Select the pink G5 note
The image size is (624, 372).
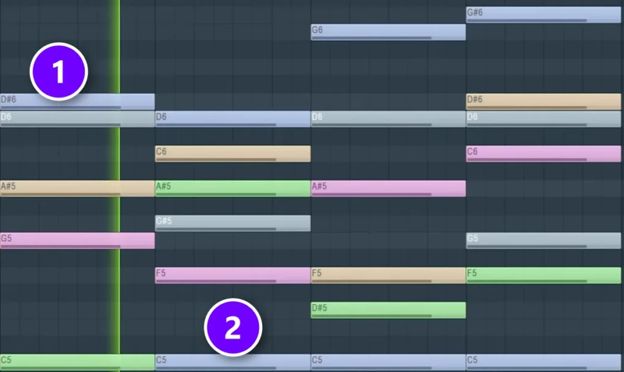pyautogui.click(x=77, y=240)
